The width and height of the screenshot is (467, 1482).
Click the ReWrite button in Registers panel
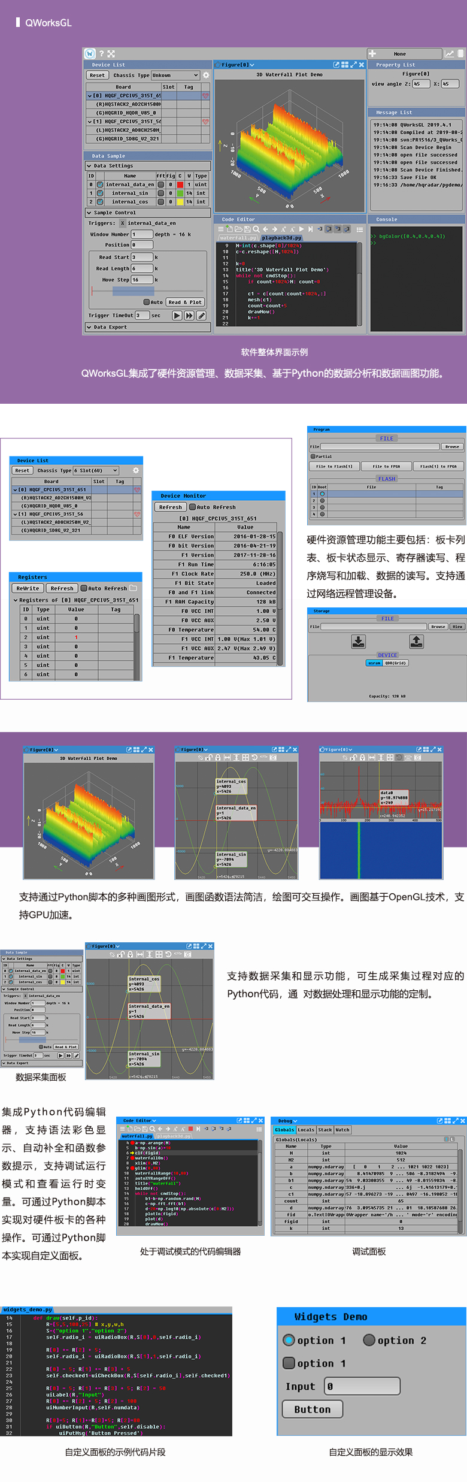28,588
